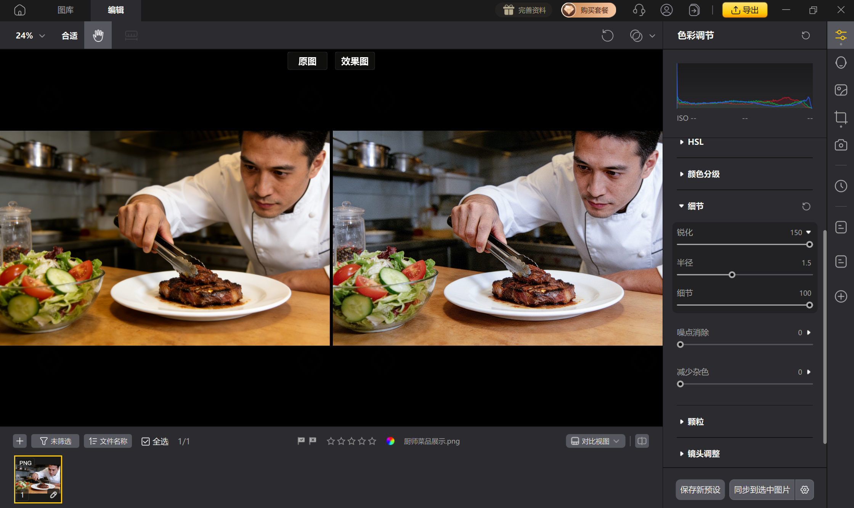Viewport: 854px width, 508px height.
Task: Open customer support headset icon
Action: click(639, 10)
